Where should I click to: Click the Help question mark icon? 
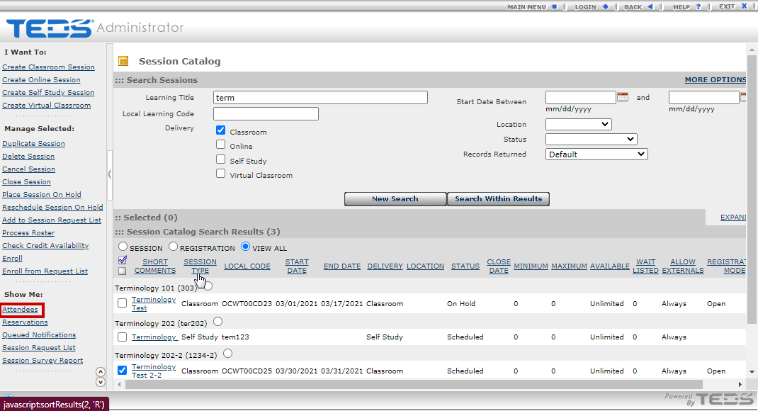(x=698, y=6)
